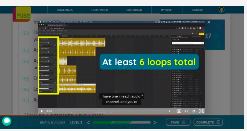Click the SAVE button
247x131 pixels.
(x=178, y=122)
